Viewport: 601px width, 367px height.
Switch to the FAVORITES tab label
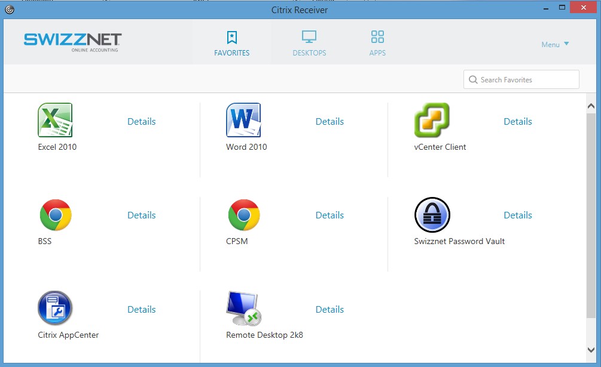pos(232,53)
